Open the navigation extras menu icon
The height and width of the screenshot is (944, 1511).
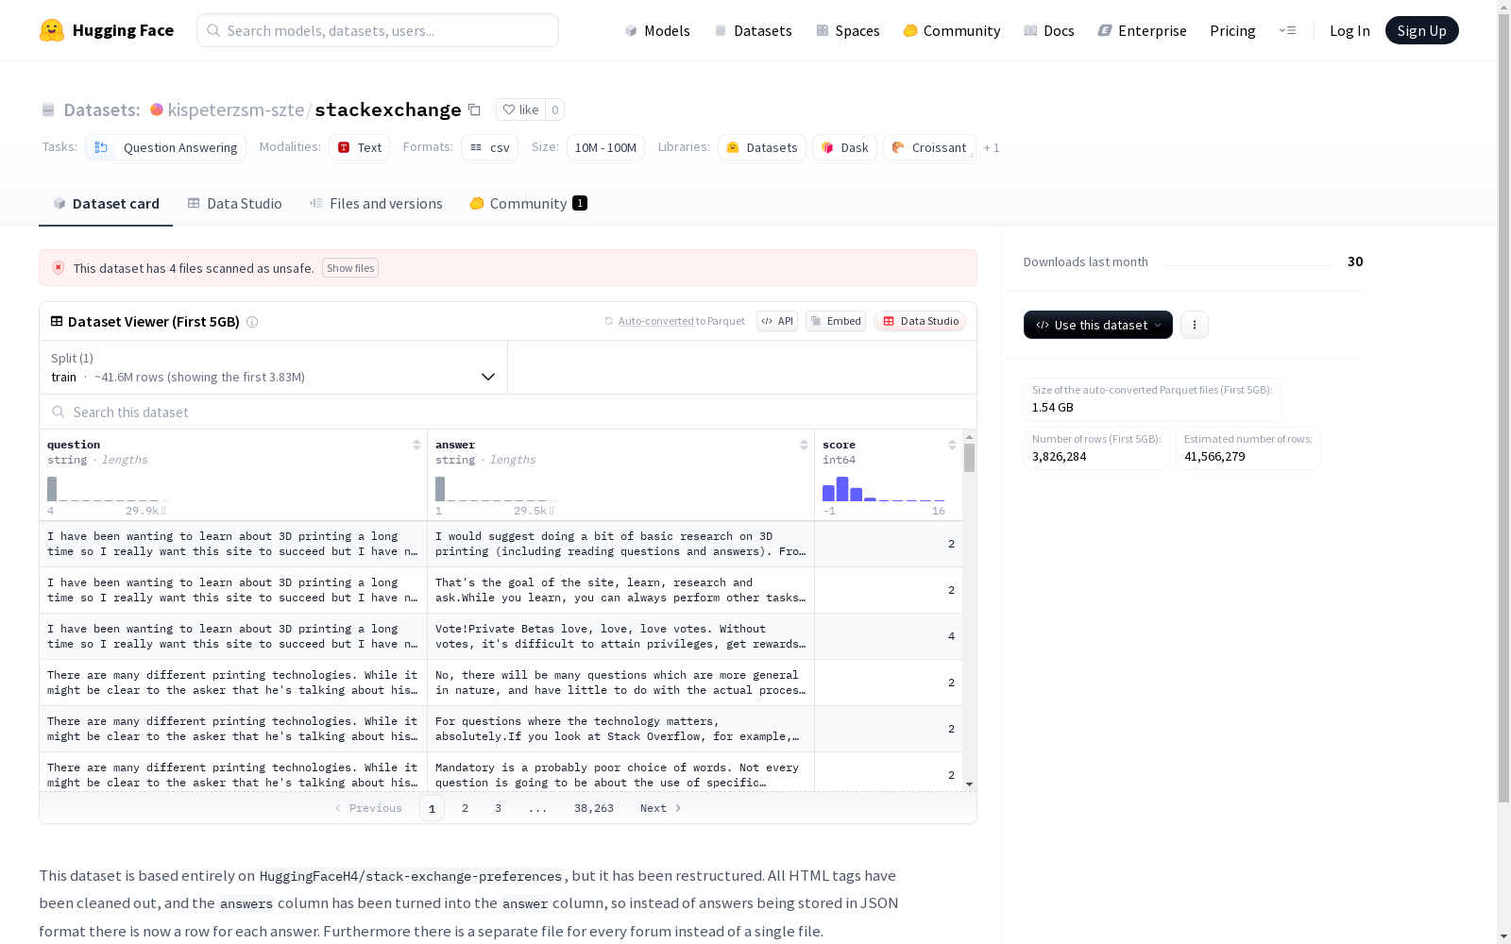point(1287,30)
